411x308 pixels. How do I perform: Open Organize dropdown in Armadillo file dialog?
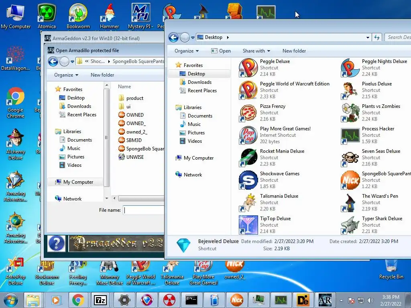66,75
